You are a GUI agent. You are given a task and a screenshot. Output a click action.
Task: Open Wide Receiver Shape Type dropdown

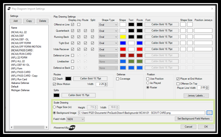108,49
